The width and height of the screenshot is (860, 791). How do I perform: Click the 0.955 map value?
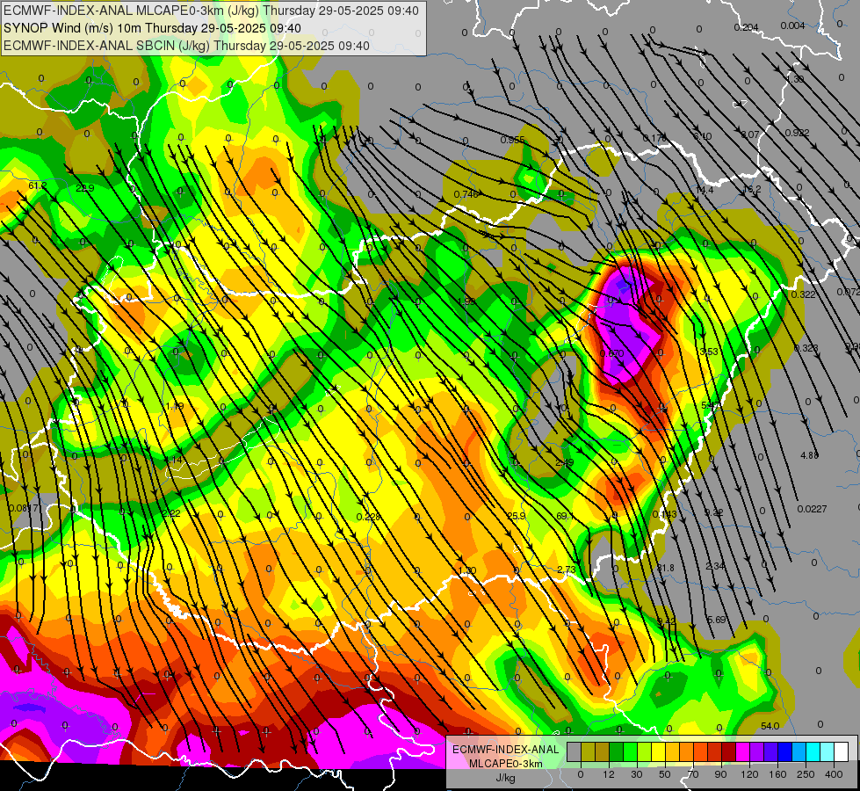tap(512, 140)
